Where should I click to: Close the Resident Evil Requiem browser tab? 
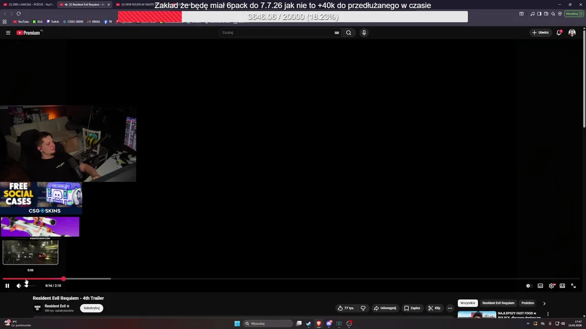coord(109,5)
